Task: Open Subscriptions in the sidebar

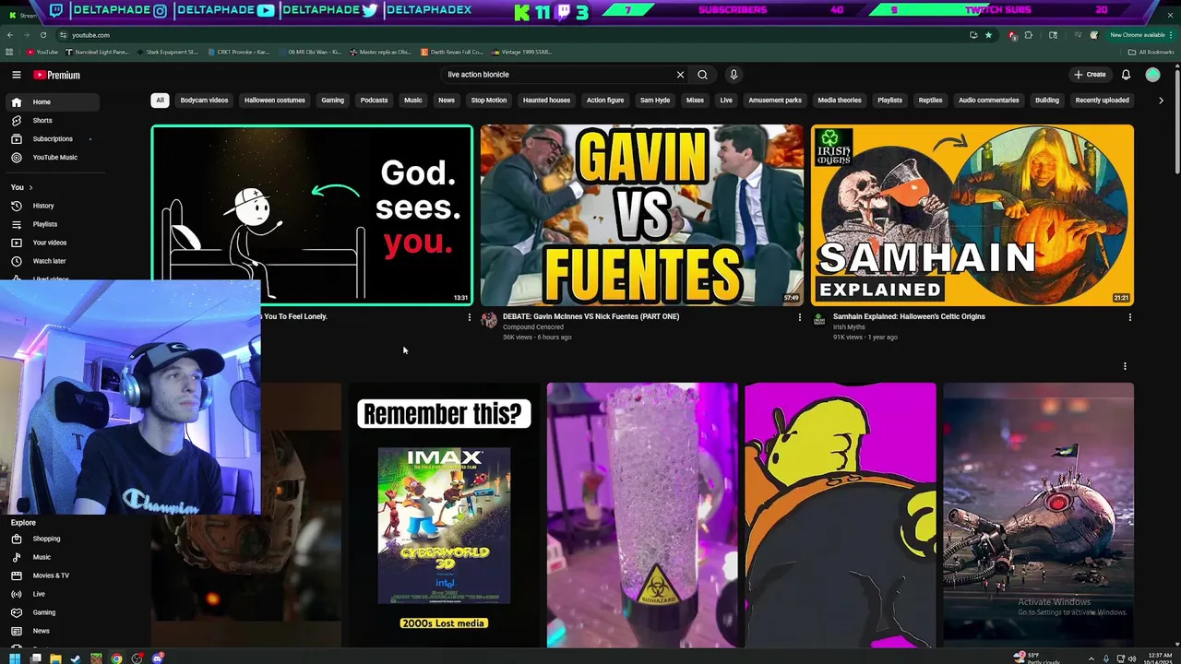Action: [54, 138]
